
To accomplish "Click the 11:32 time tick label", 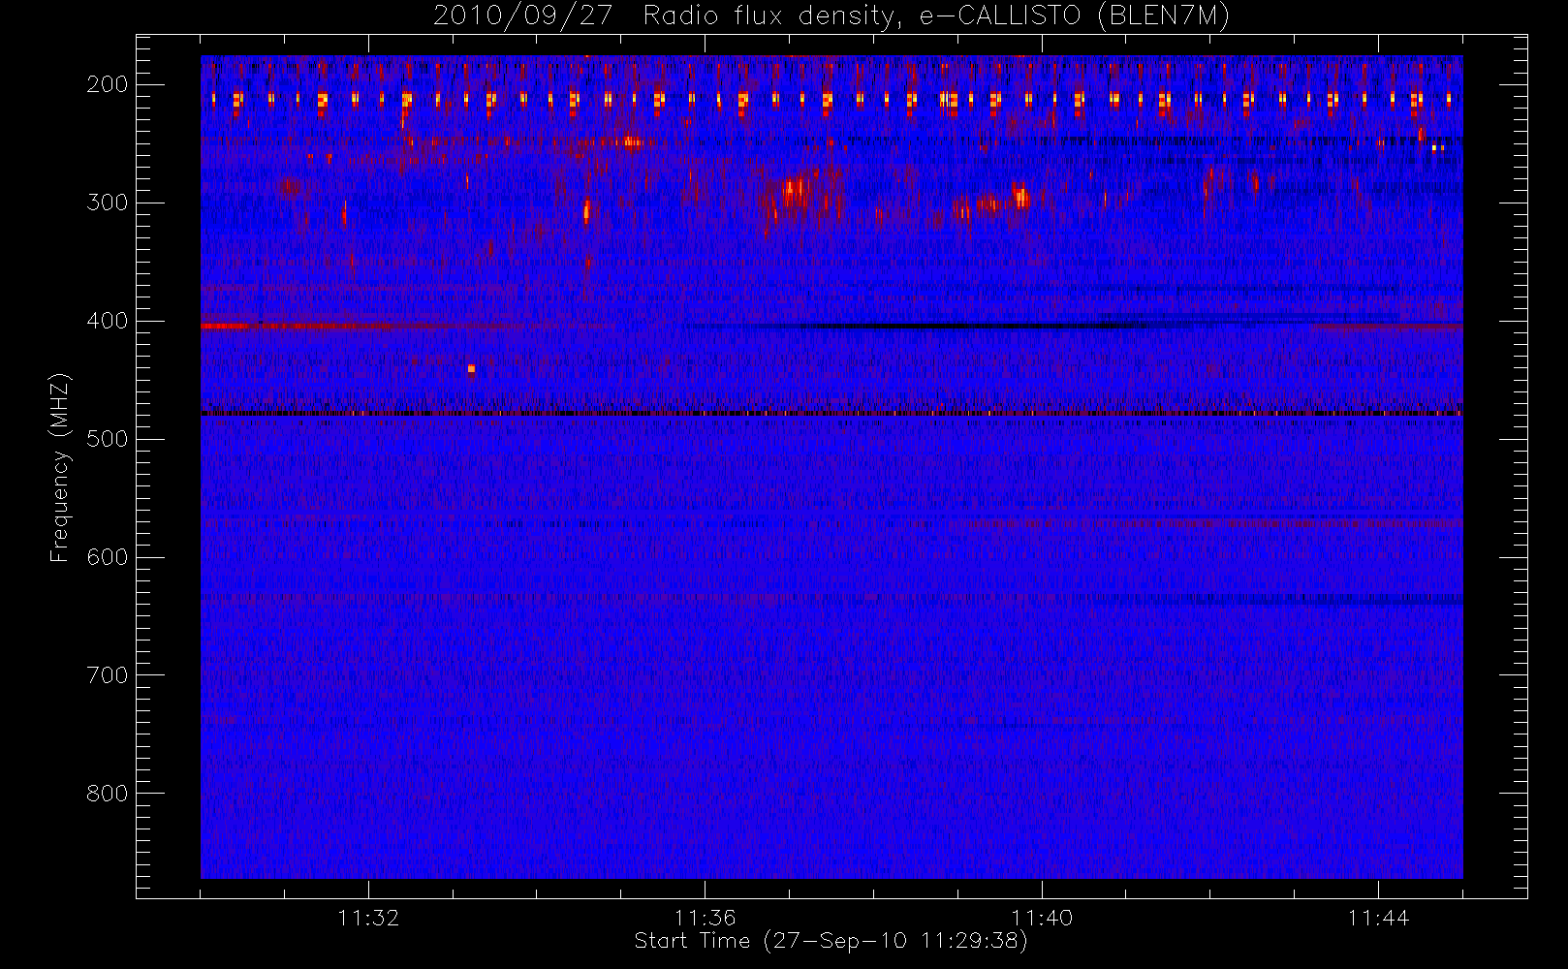I will click(368, 918).
